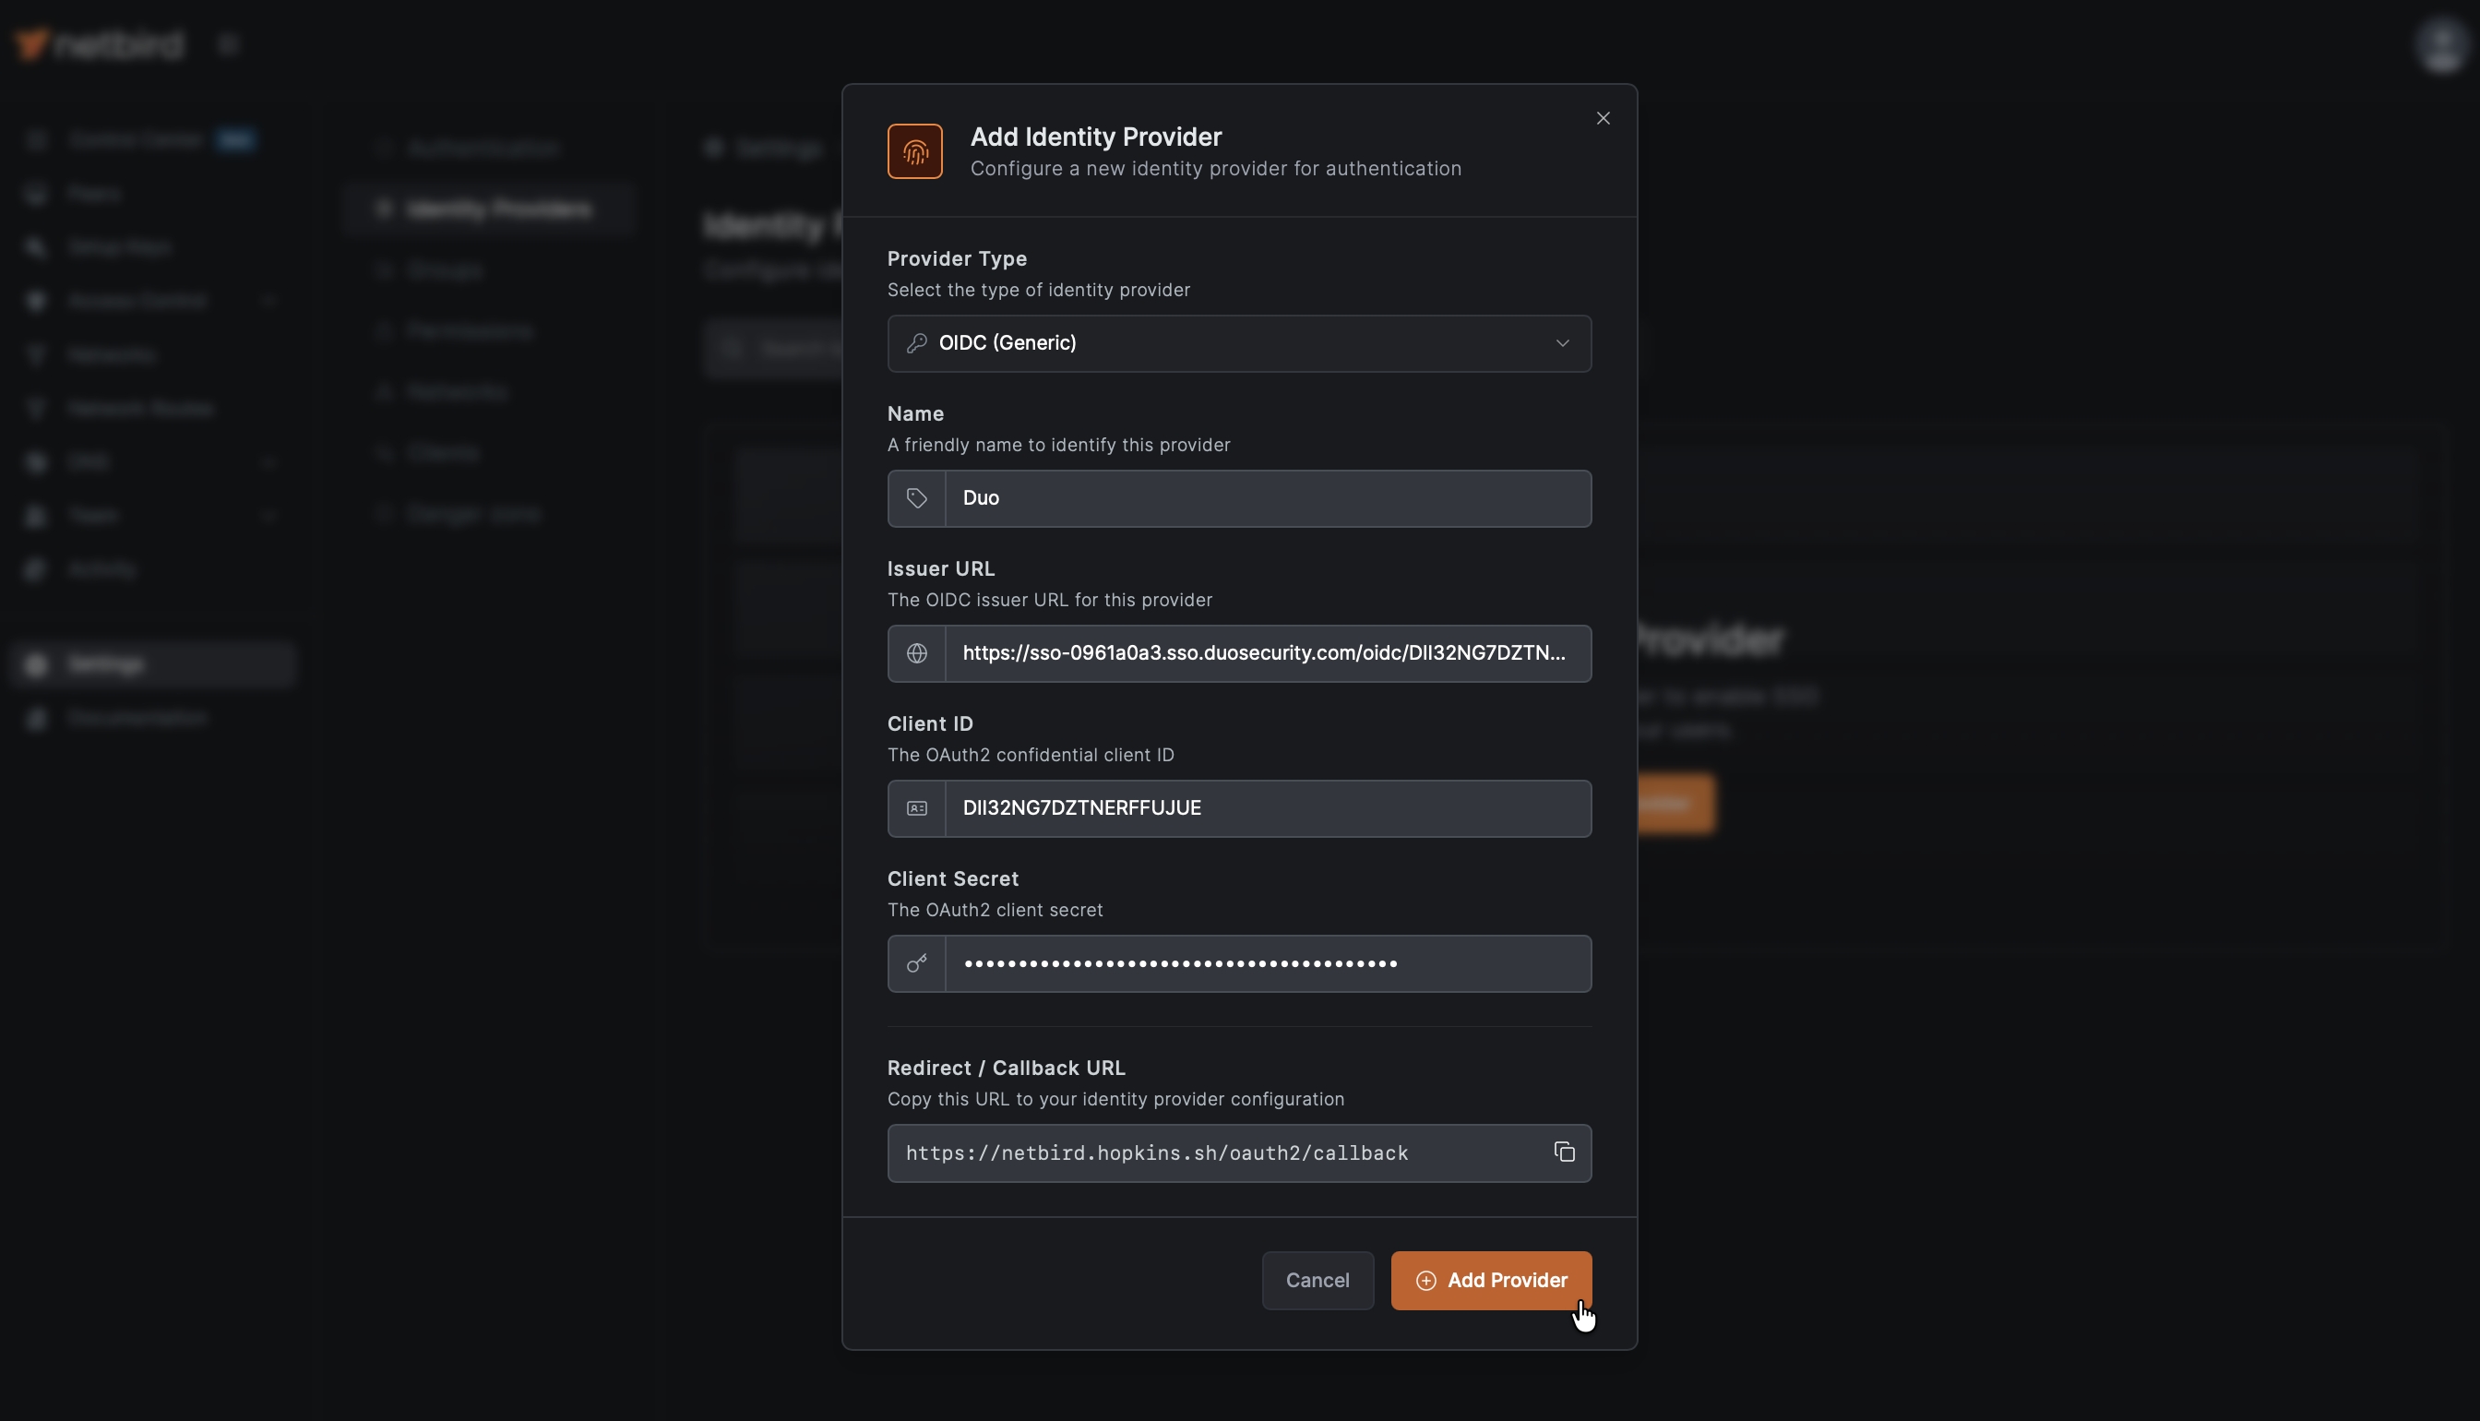Expand the Access Control sidebar section

(x=269, y=301)
